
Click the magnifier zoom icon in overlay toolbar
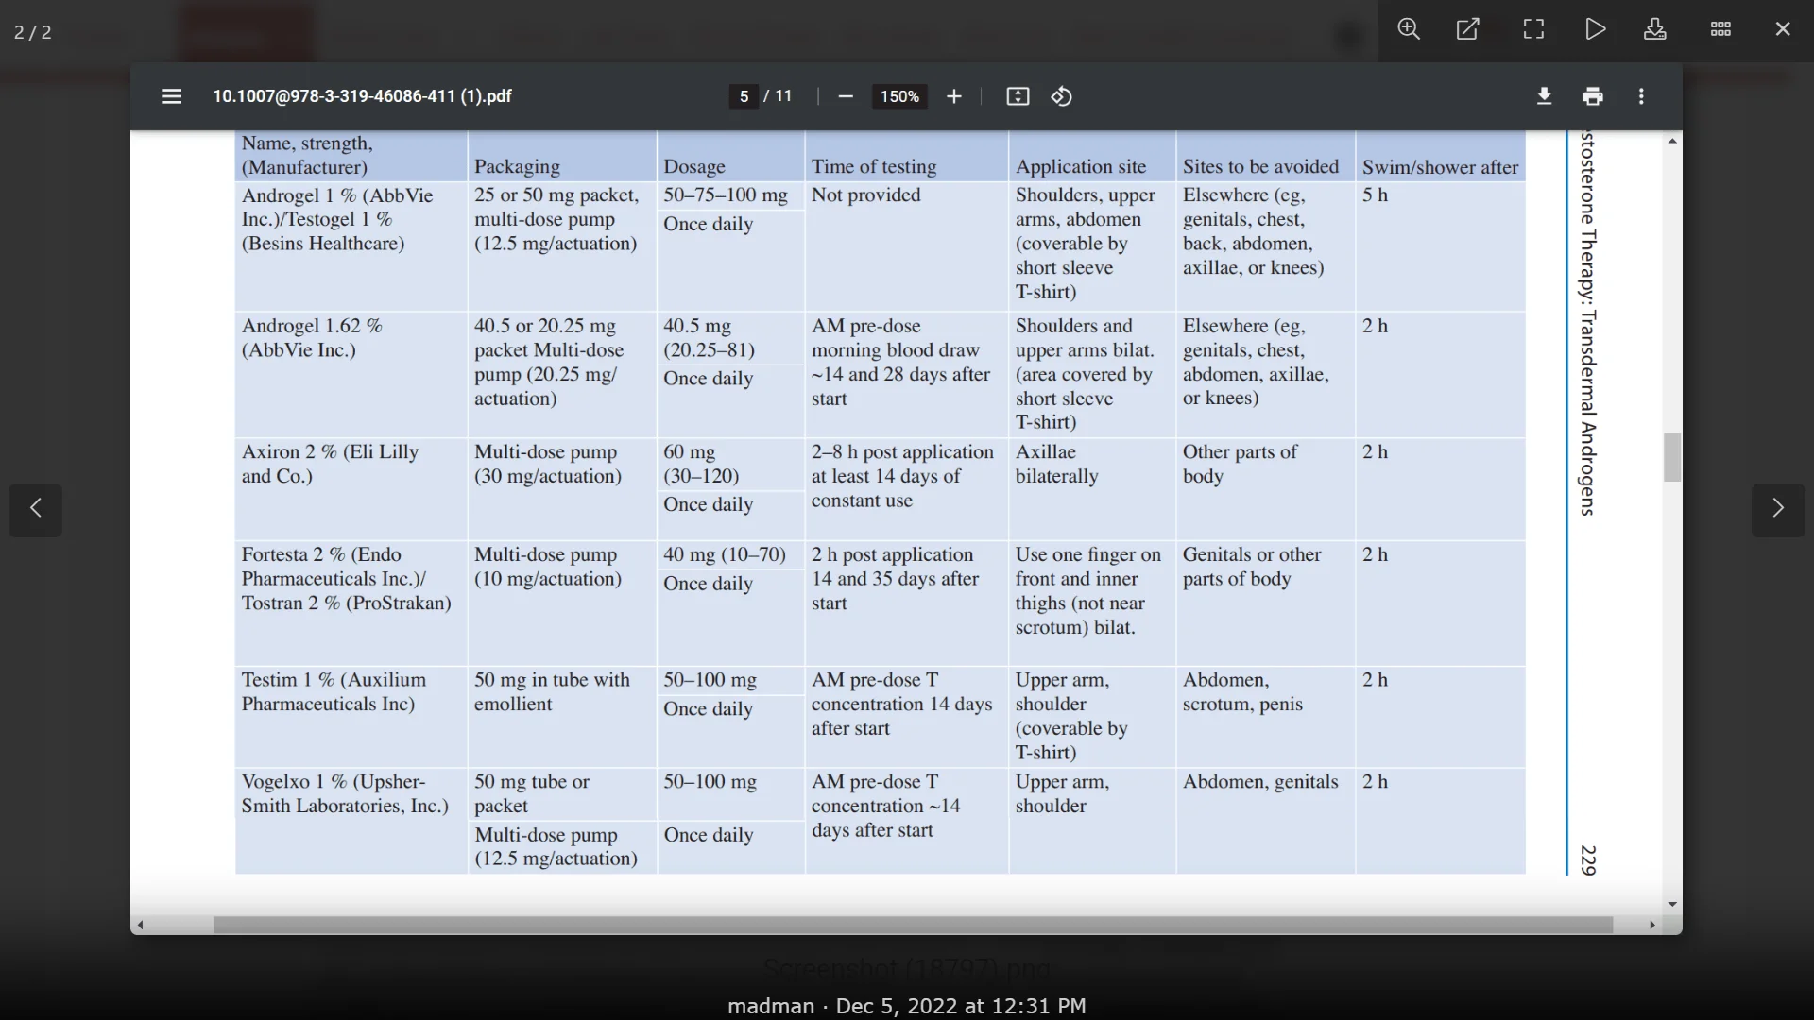click(x=1409, y=29)
